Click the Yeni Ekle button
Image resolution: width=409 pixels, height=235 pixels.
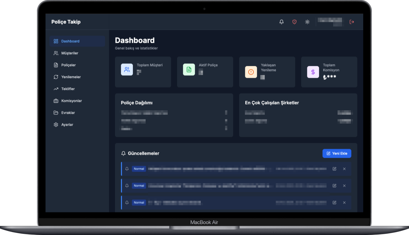tap(337, 153)
